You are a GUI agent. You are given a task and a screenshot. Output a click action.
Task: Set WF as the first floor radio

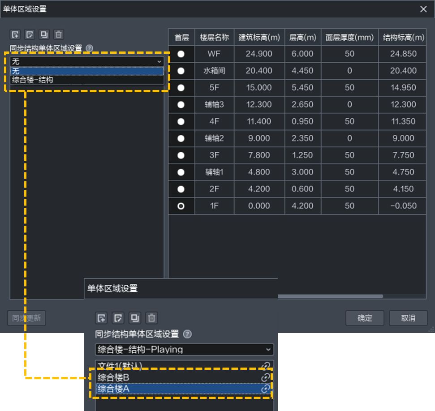(x=181, y=54)
